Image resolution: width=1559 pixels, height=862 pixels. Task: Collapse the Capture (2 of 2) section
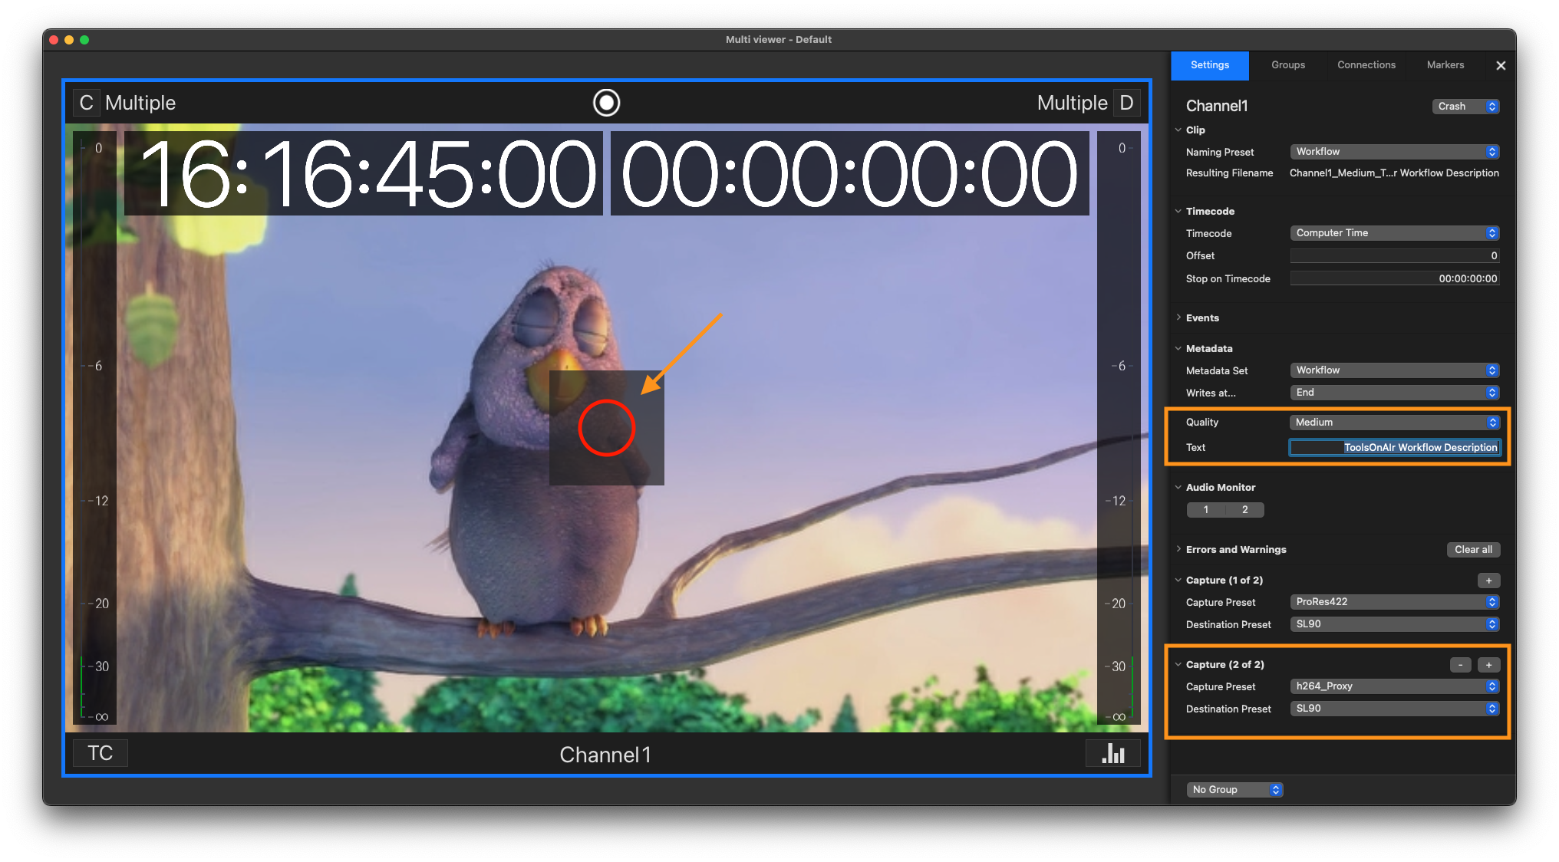[1178, 665]
